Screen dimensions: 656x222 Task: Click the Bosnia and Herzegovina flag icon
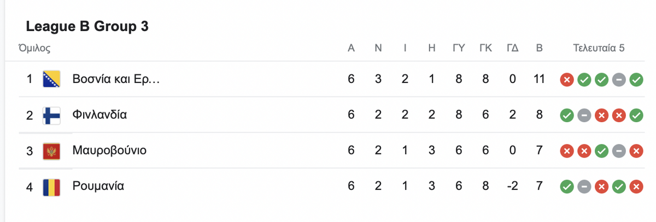click(51, 80)
